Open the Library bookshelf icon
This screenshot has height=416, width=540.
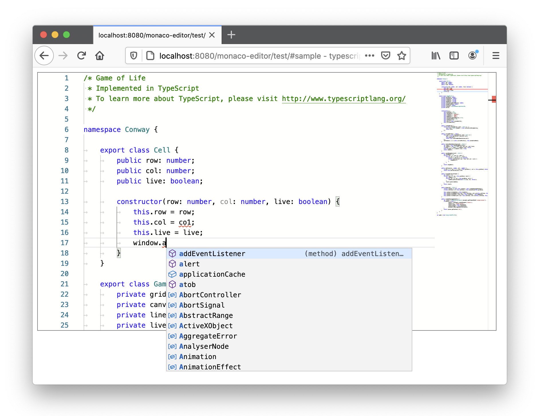[x=435, y=56]
